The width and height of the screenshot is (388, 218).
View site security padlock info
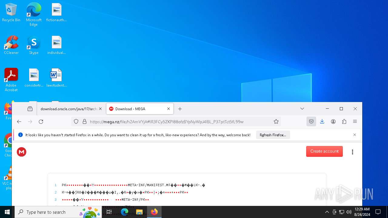click(x=85, y=121)
